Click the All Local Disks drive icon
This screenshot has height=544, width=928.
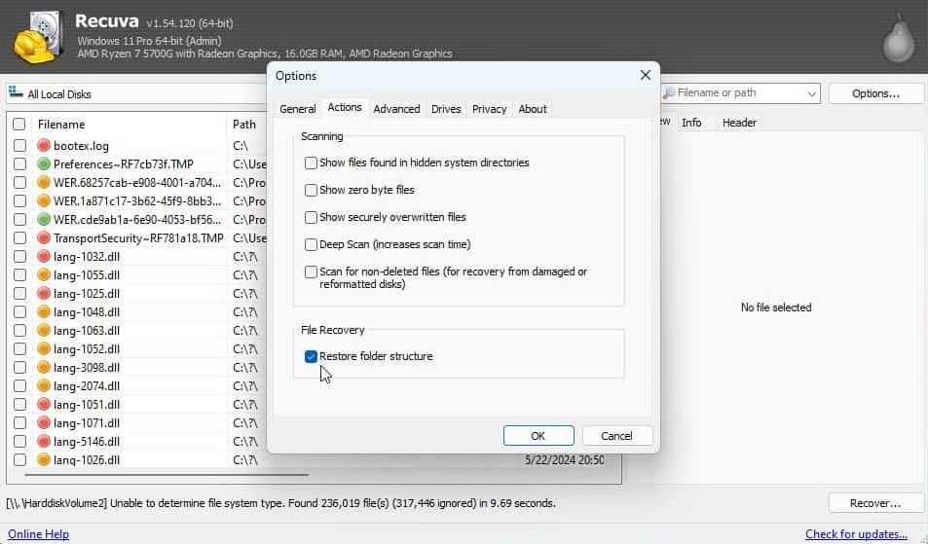pyautogui.click(x=16, y=92)
